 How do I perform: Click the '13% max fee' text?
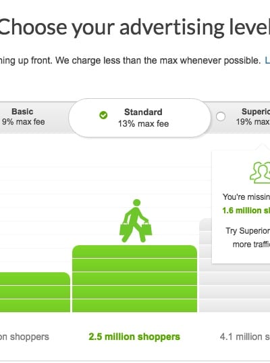click(x=143, y=124)
